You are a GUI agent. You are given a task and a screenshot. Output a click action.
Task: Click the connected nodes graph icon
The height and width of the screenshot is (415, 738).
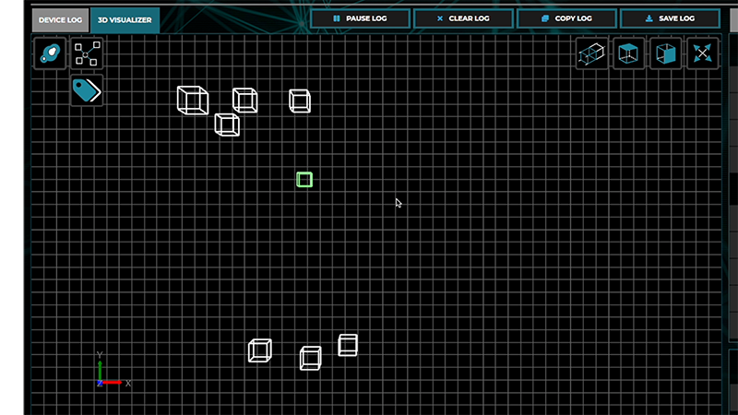(x=86, y=54)
